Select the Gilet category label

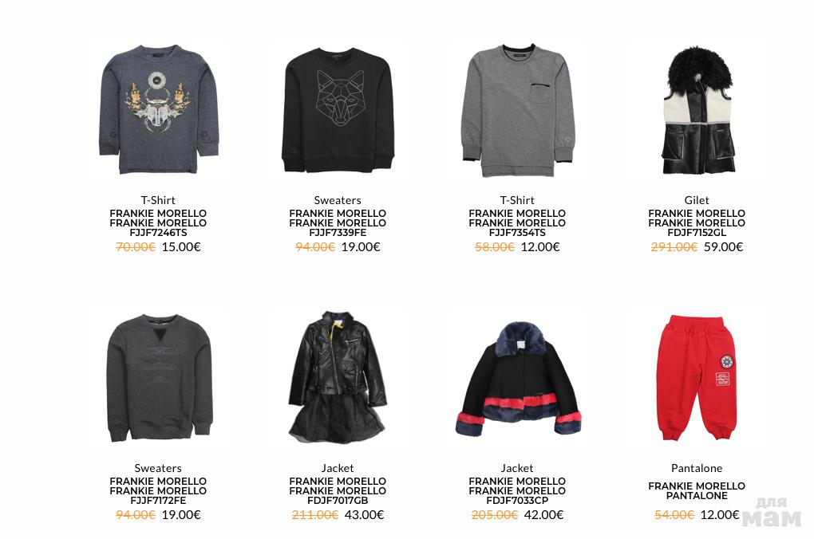[697, 200]
